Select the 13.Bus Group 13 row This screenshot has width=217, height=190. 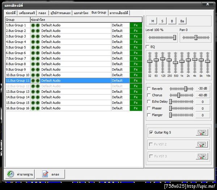74,92
